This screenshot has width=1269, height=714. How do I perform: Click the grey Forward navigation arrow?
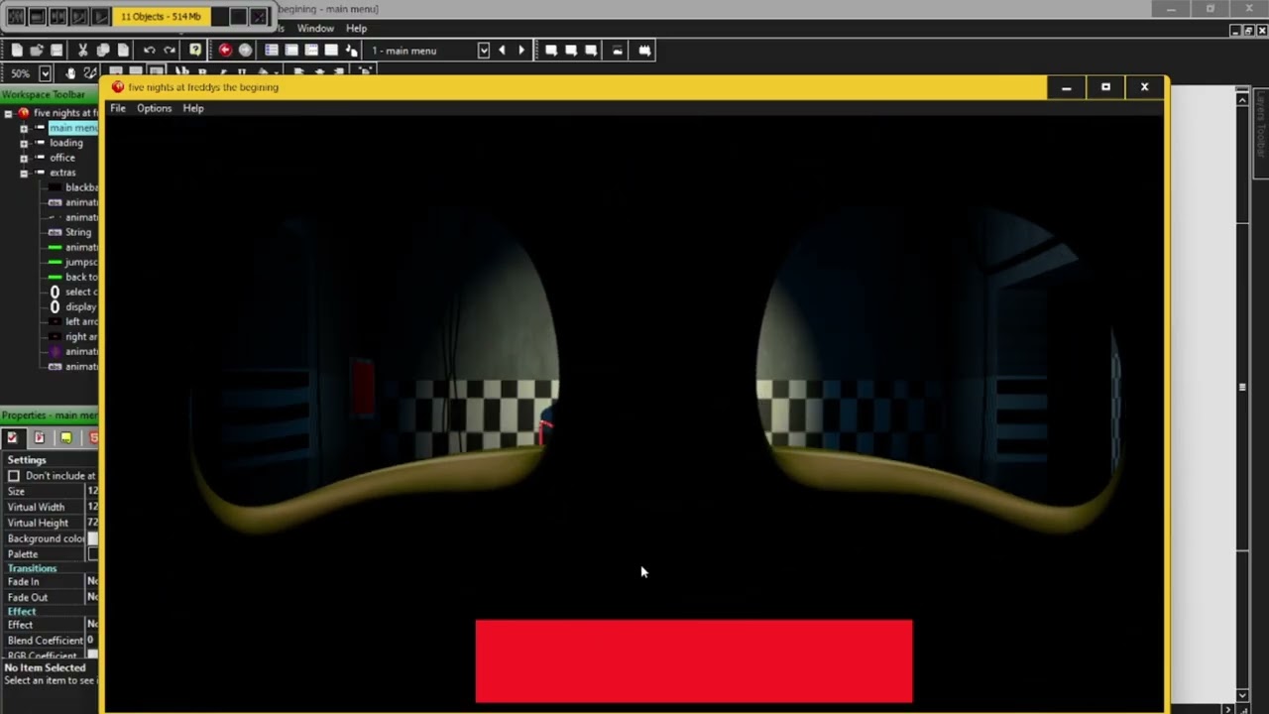point(245,51)
